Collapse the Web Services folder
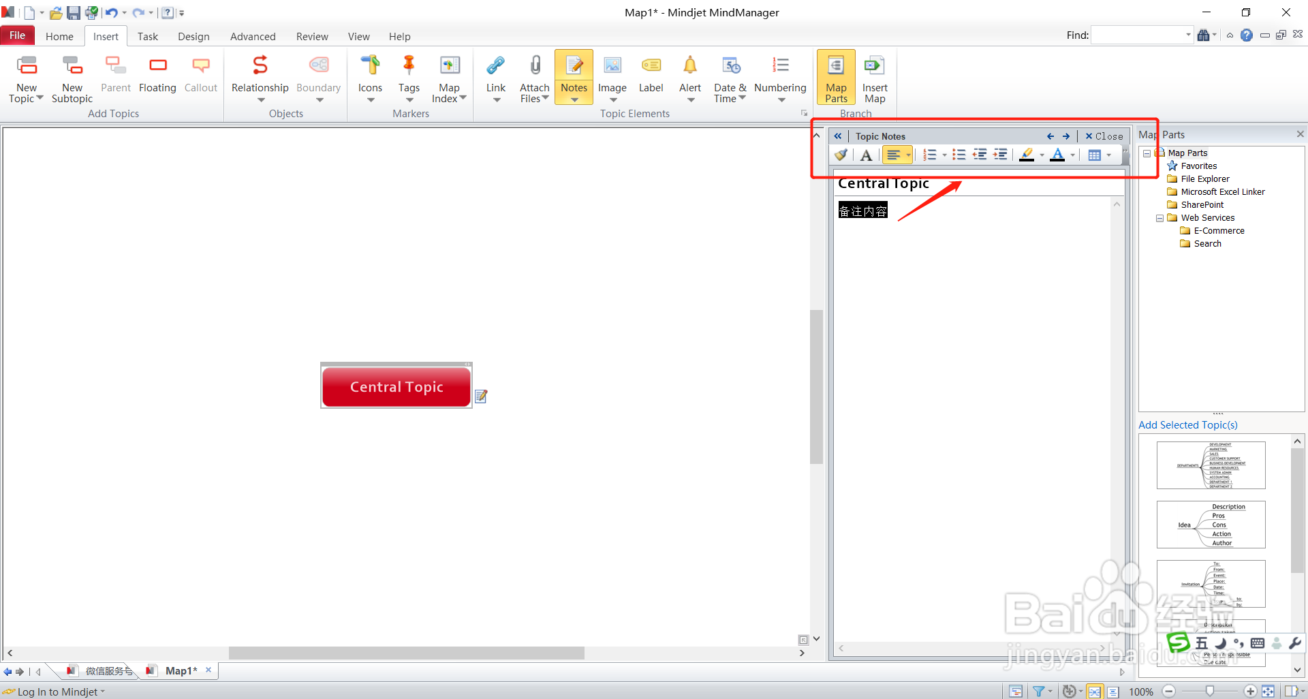Screen dimensions: 1308x699 point(1160,218)
